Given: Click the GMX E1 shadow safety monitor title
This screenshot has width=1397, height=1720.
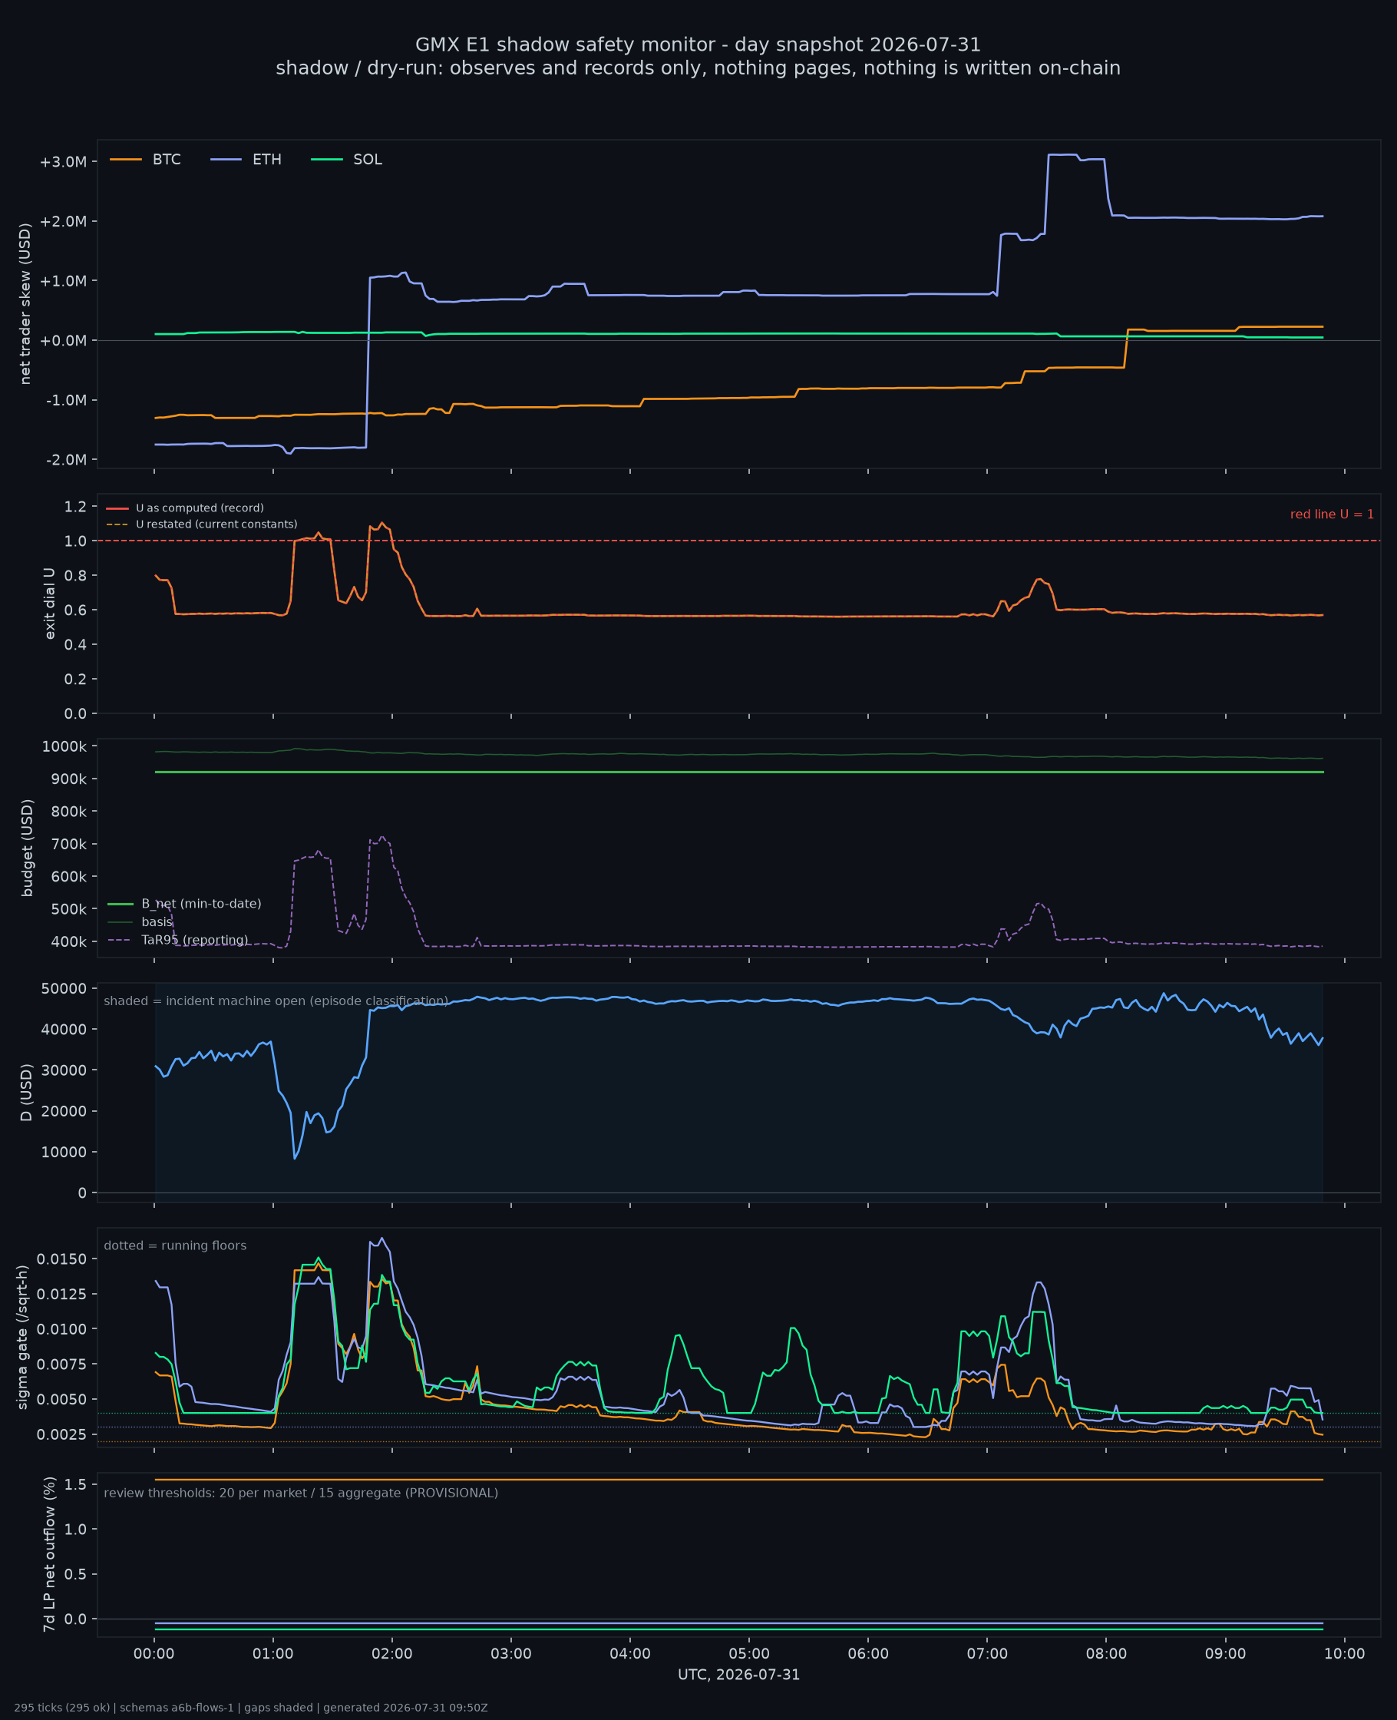Looking at the screenshot, I should click(698, 45).
